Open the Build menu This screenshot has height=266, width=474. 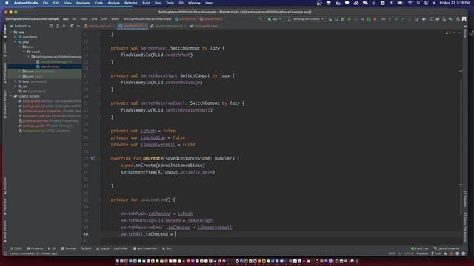pyautogui.click(x=146, y=3)
